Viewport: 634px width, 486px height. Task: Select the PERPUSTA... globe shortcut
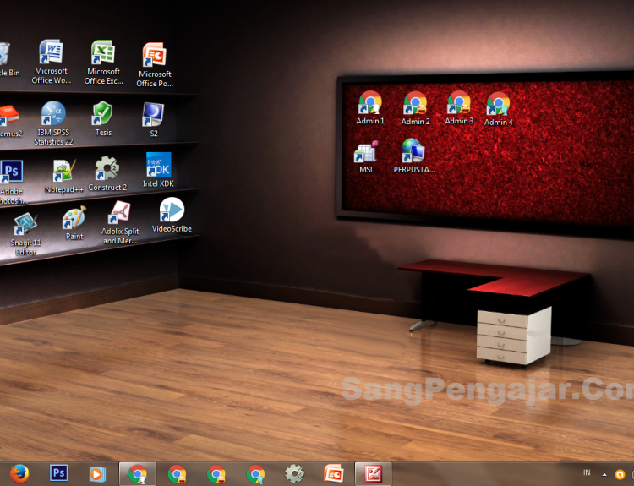[x=413, y=156]
